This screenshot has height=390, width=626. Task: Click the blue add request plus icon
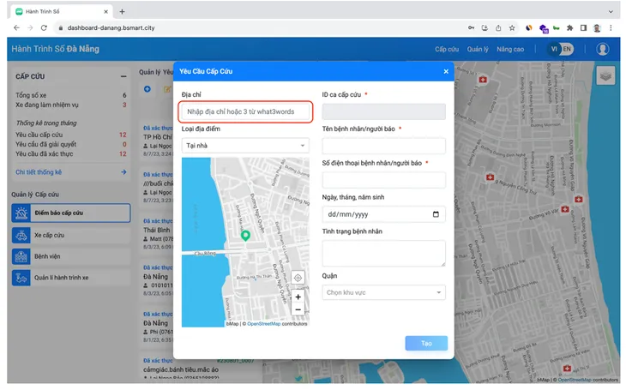[147, 89]
